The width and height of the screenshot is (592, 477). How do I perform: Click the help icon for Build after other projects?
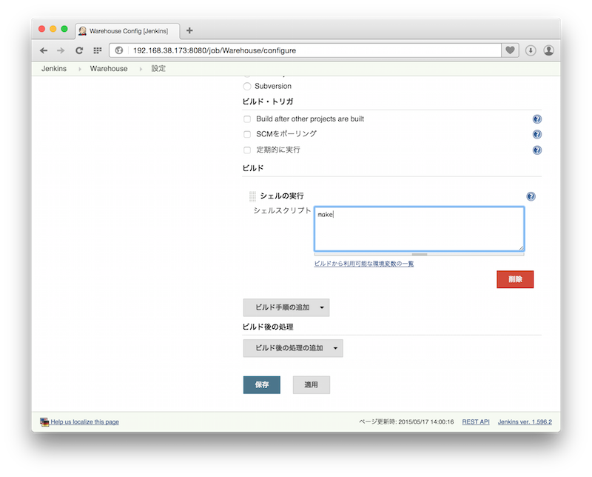(x=537, y=119)
